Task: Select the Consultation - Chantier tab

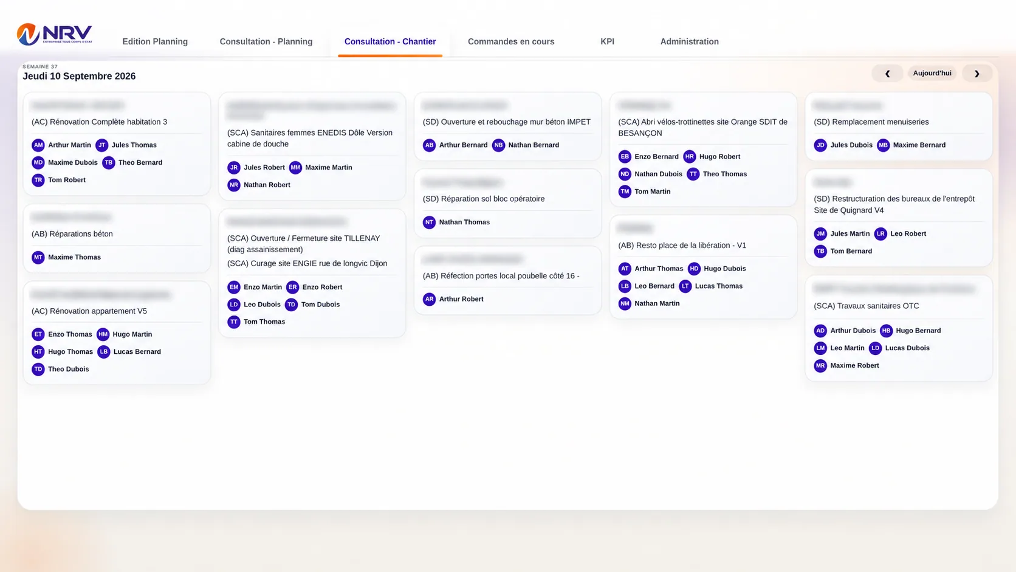Action: point(390,41)
